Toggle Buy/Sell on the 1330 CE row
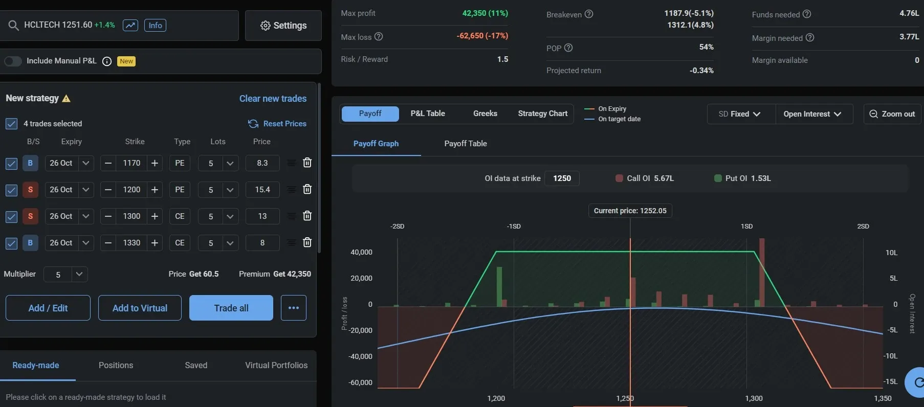The width and height of the screenshot is (924, 407). [30, 243]
